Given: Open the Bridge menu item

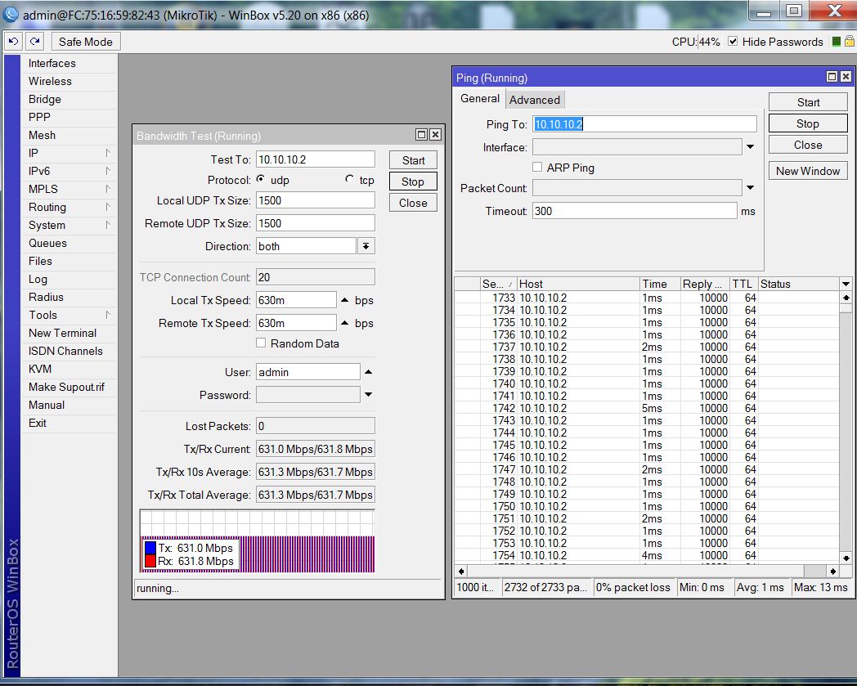Looking at the screenshot, I should point(69,99).
